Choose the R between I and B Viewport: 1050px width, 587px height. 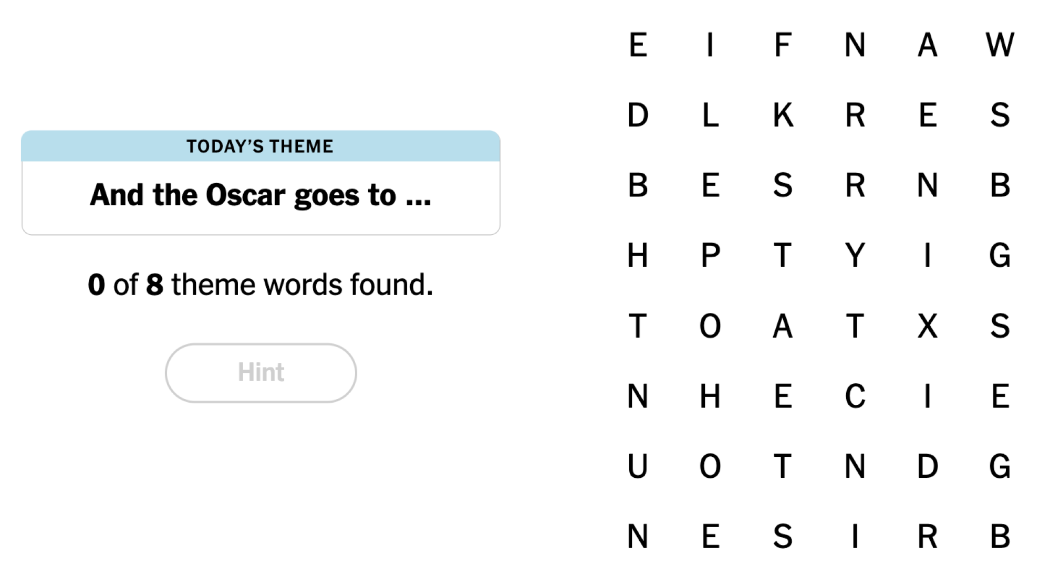928,537
